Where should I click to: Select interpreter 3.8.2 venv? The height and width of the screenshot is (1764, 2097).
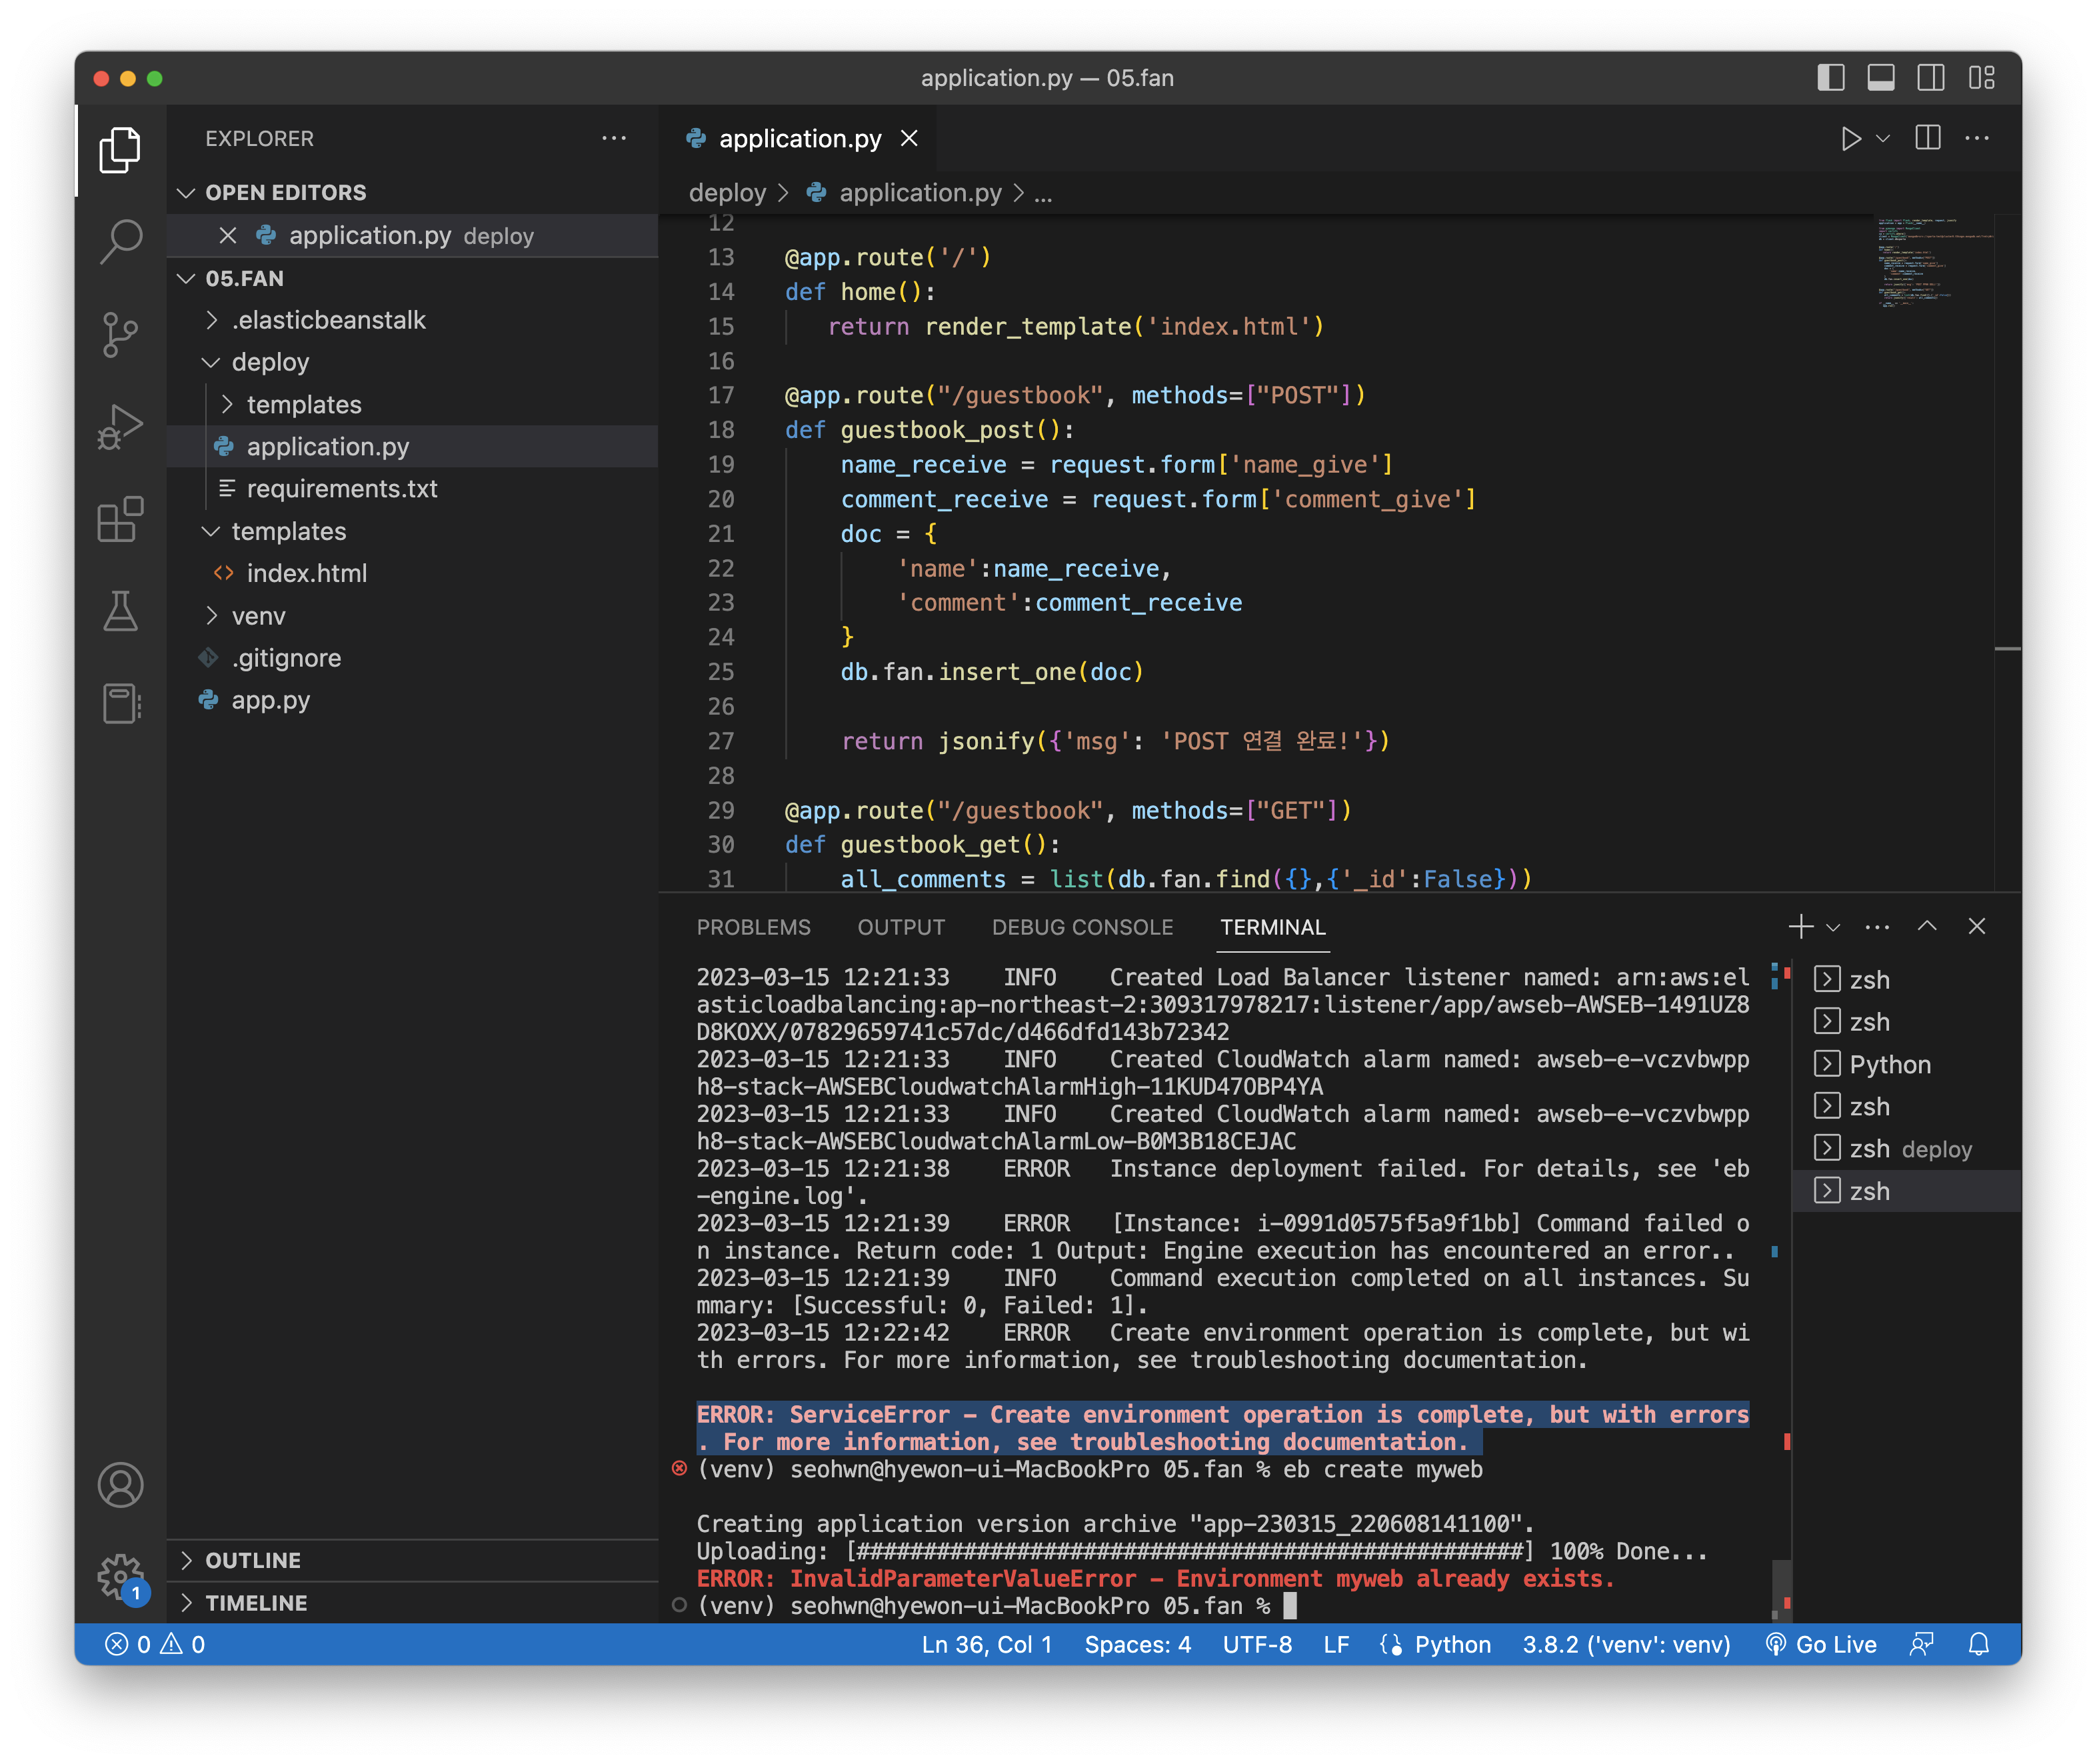point(1626,1645)
